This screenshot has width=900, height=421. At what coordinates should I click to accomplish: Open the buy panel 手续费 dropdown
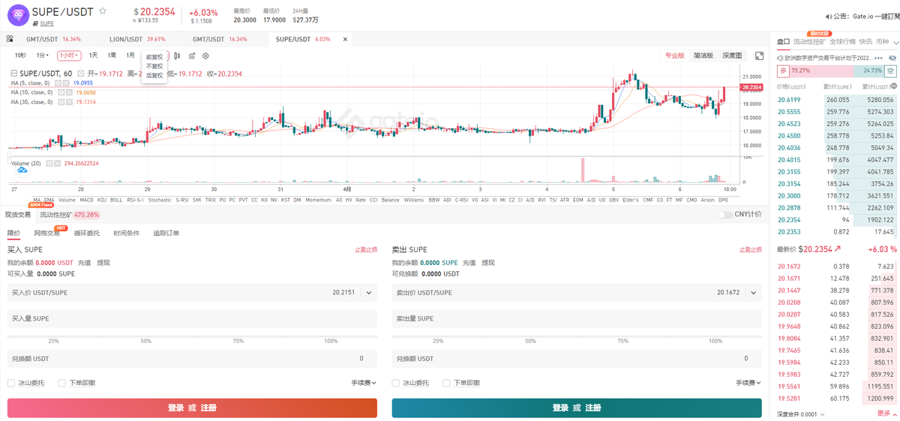[x=364, y=383]
